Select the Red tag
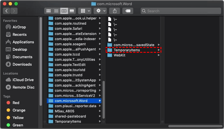 coord(13,103)
